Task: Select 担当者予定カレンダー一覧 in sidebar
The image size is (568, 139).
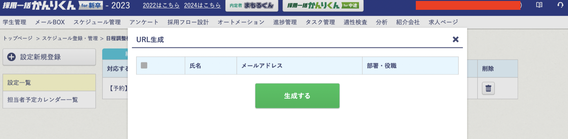Action: pos(49,100)
